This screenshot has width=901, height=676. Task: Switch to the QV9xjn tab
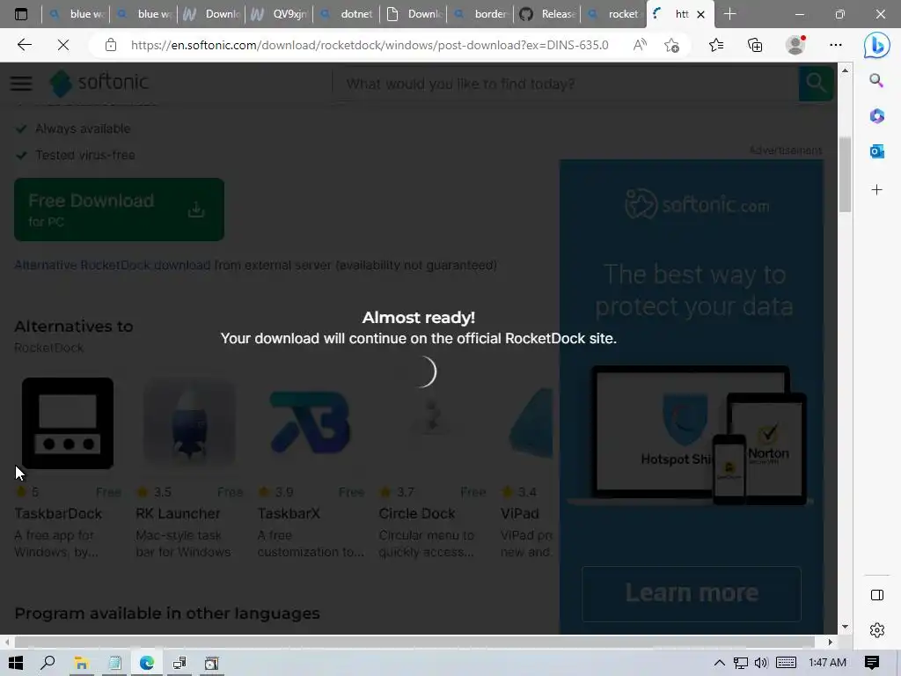pyautogui.click(x=280, y=14)
